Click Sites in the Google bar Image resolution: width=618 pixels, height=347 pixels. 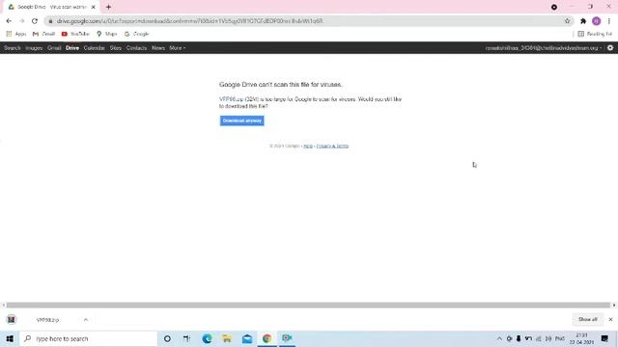116,48
